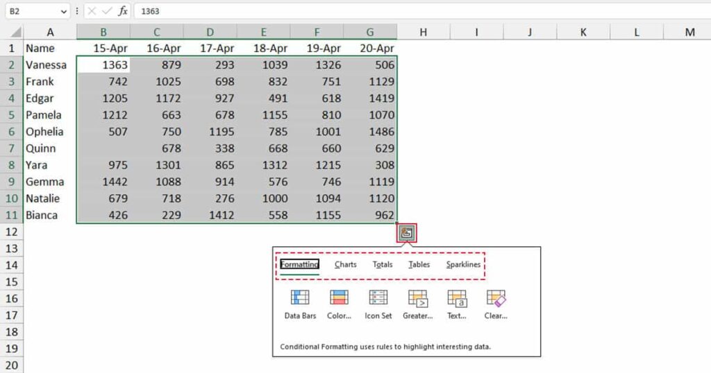Click the Gemma name cell
The image size is (711, 373).
(50, 182)
